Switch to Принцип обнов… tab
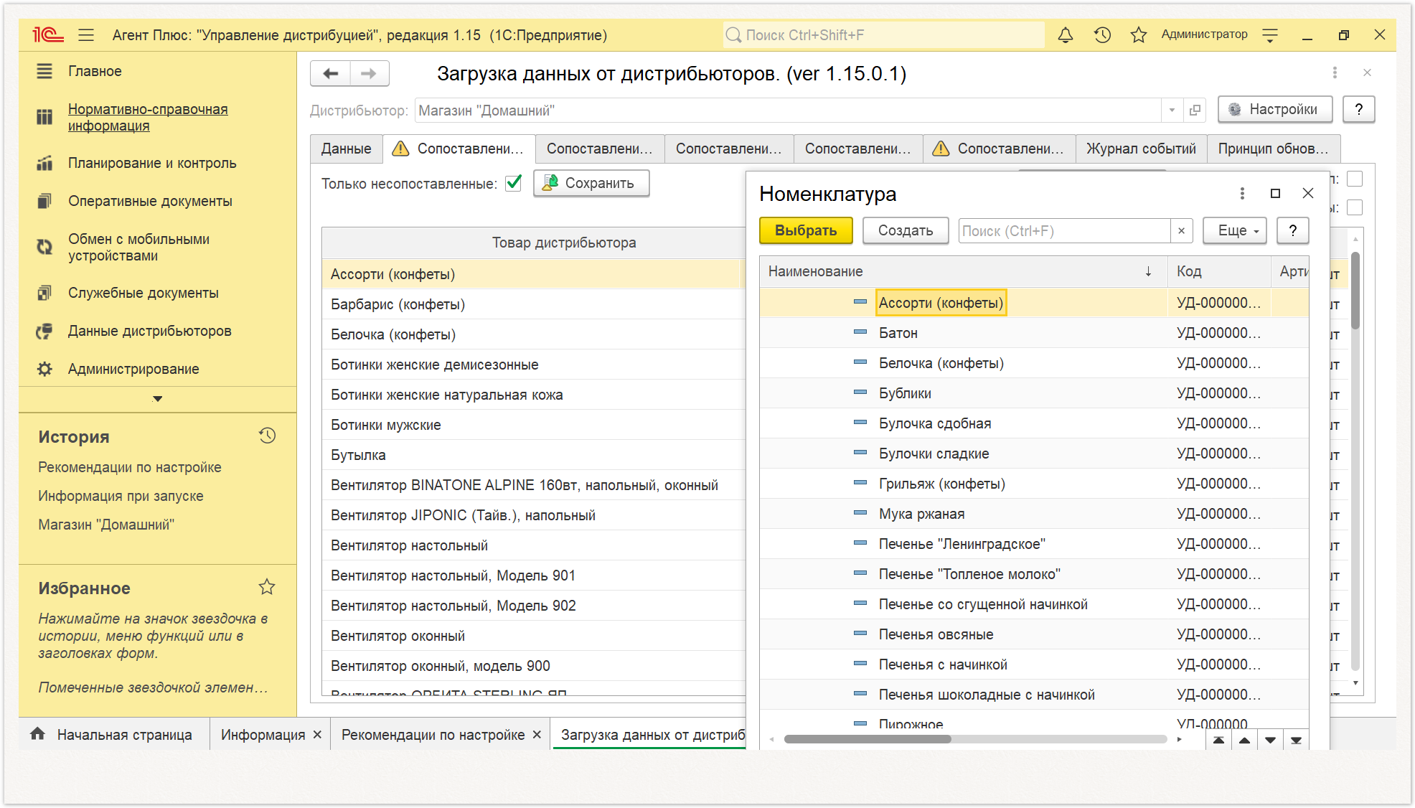Viewport: 1415px width, 808px height. coord(1273,149)
